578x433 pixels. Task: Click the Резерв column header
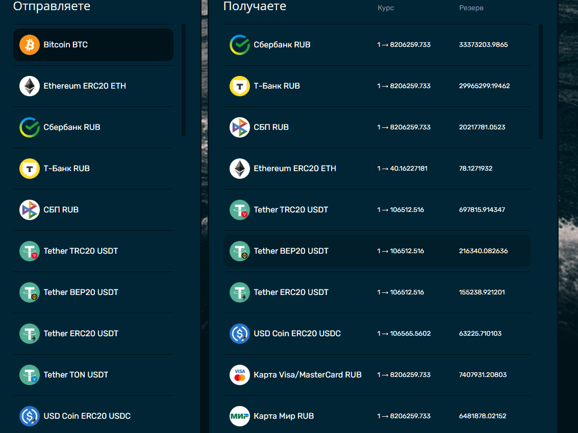[x=471, y=8]
